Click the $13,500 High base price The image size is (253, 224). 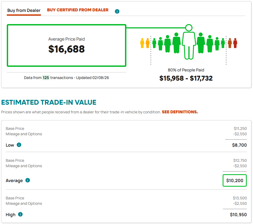[240, 198]
